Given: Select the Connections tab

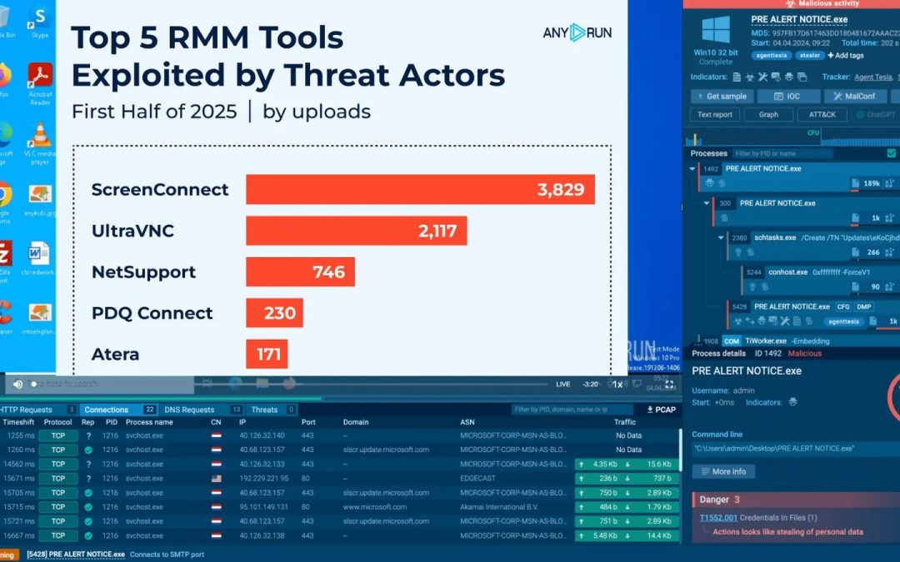Looking at the screenshot, I should tap(119, 410).
